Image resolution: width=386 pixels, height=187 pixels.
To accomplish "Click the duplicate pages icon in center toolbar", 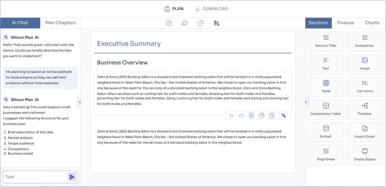I will tap(201, 23).
